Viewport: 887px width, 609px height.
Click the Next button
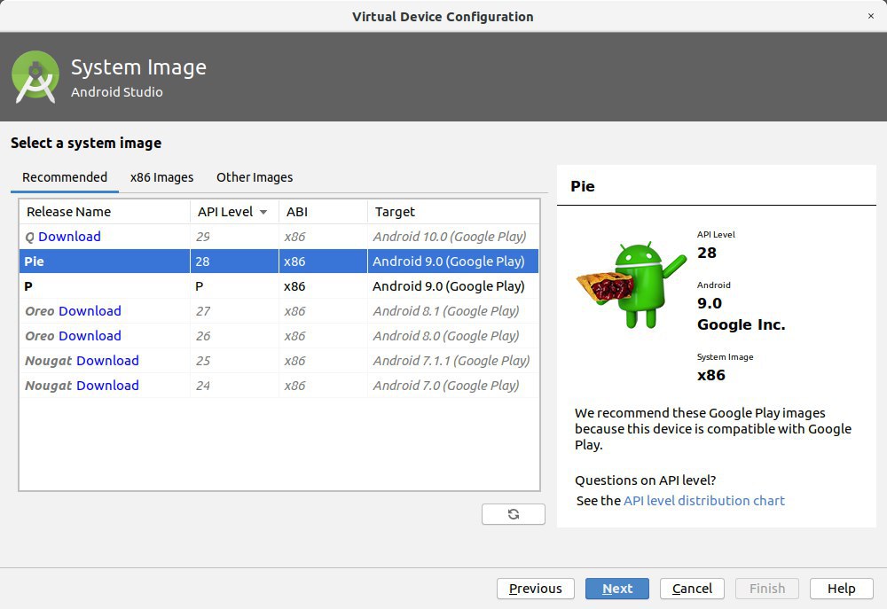click(x=617, y=589)
